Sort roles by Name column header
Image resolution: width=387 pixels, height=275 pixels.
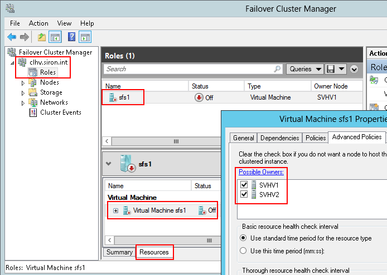145,86
